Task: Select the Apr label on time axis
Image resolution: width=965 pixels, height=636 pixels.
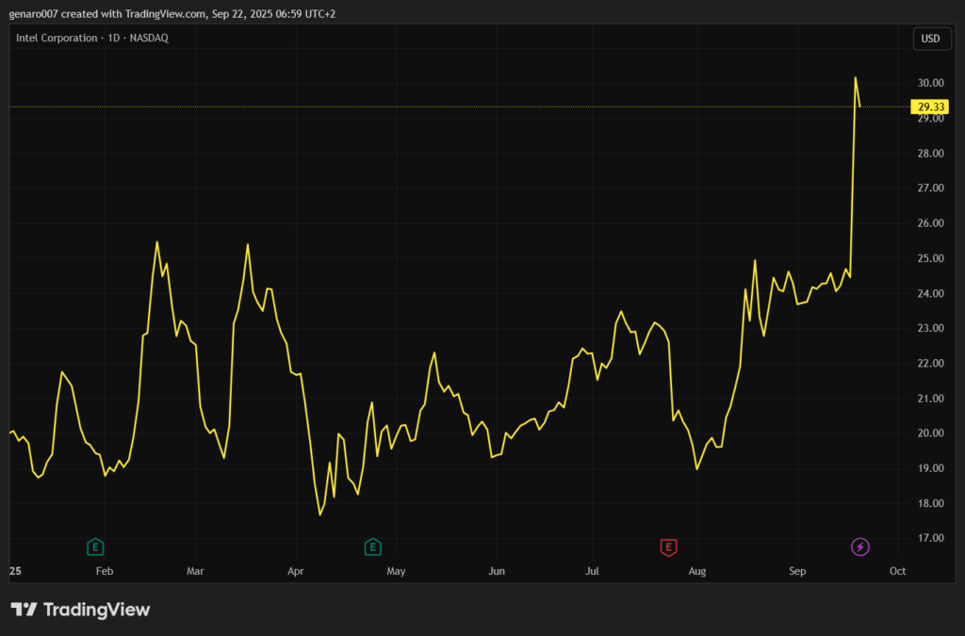Action: coord(296,571)
